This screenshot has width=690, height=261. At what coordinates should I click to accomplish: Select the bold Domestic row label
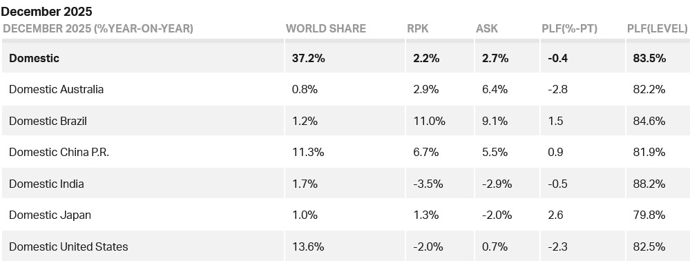34,58
